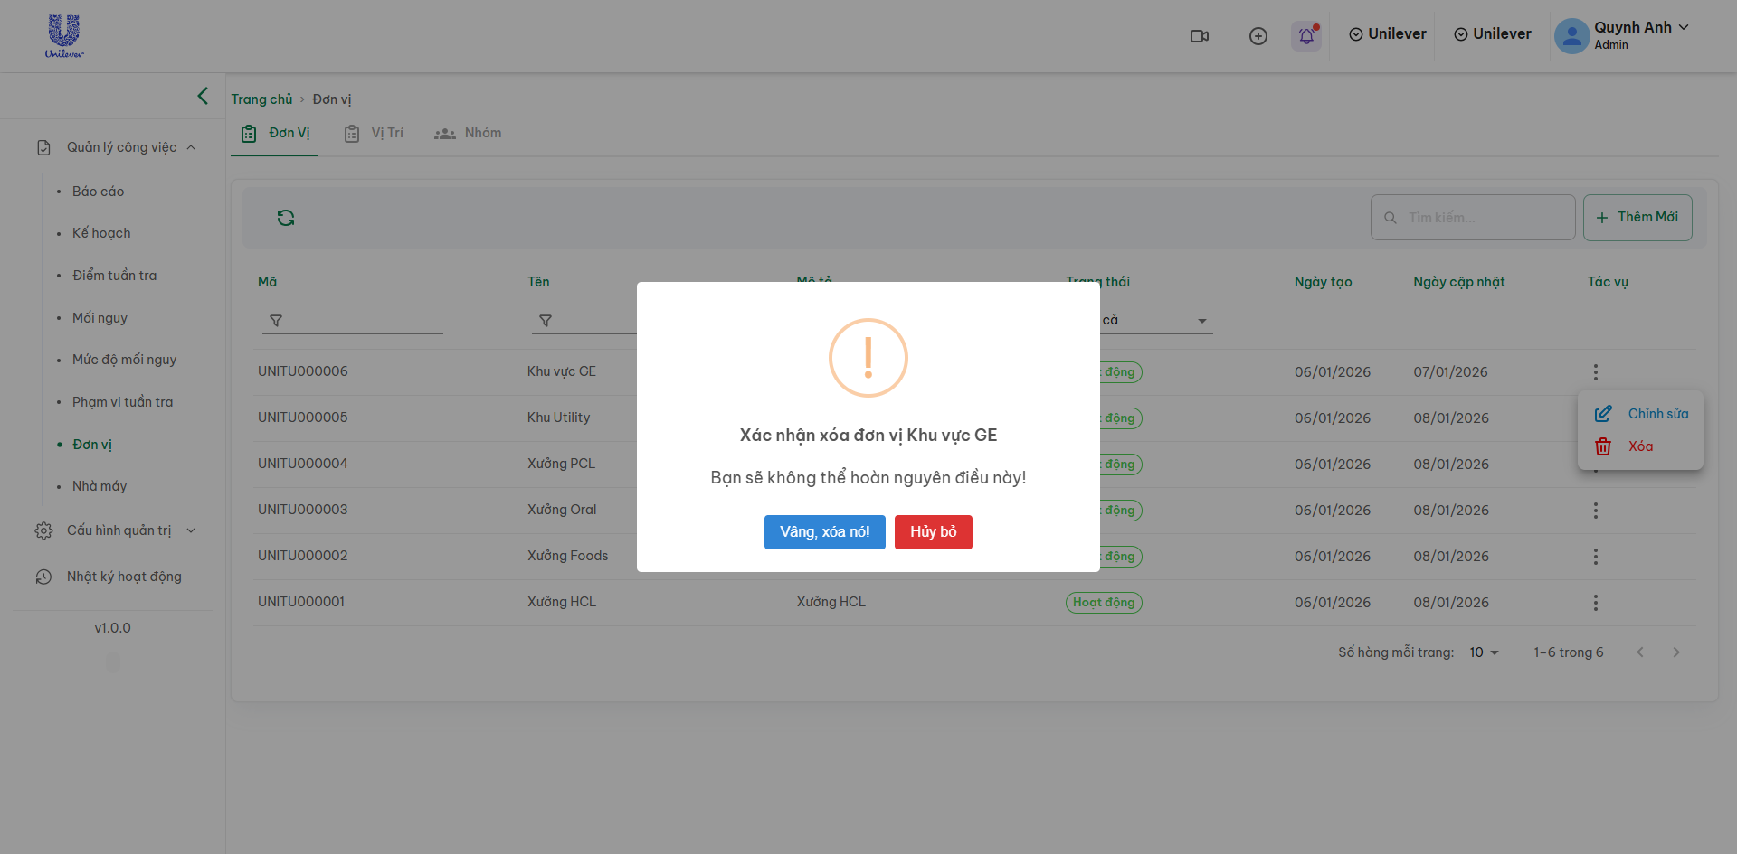Click the refresh icon in table toolbar
This screenshot has width=1737, height=854.
pos(286,218)
